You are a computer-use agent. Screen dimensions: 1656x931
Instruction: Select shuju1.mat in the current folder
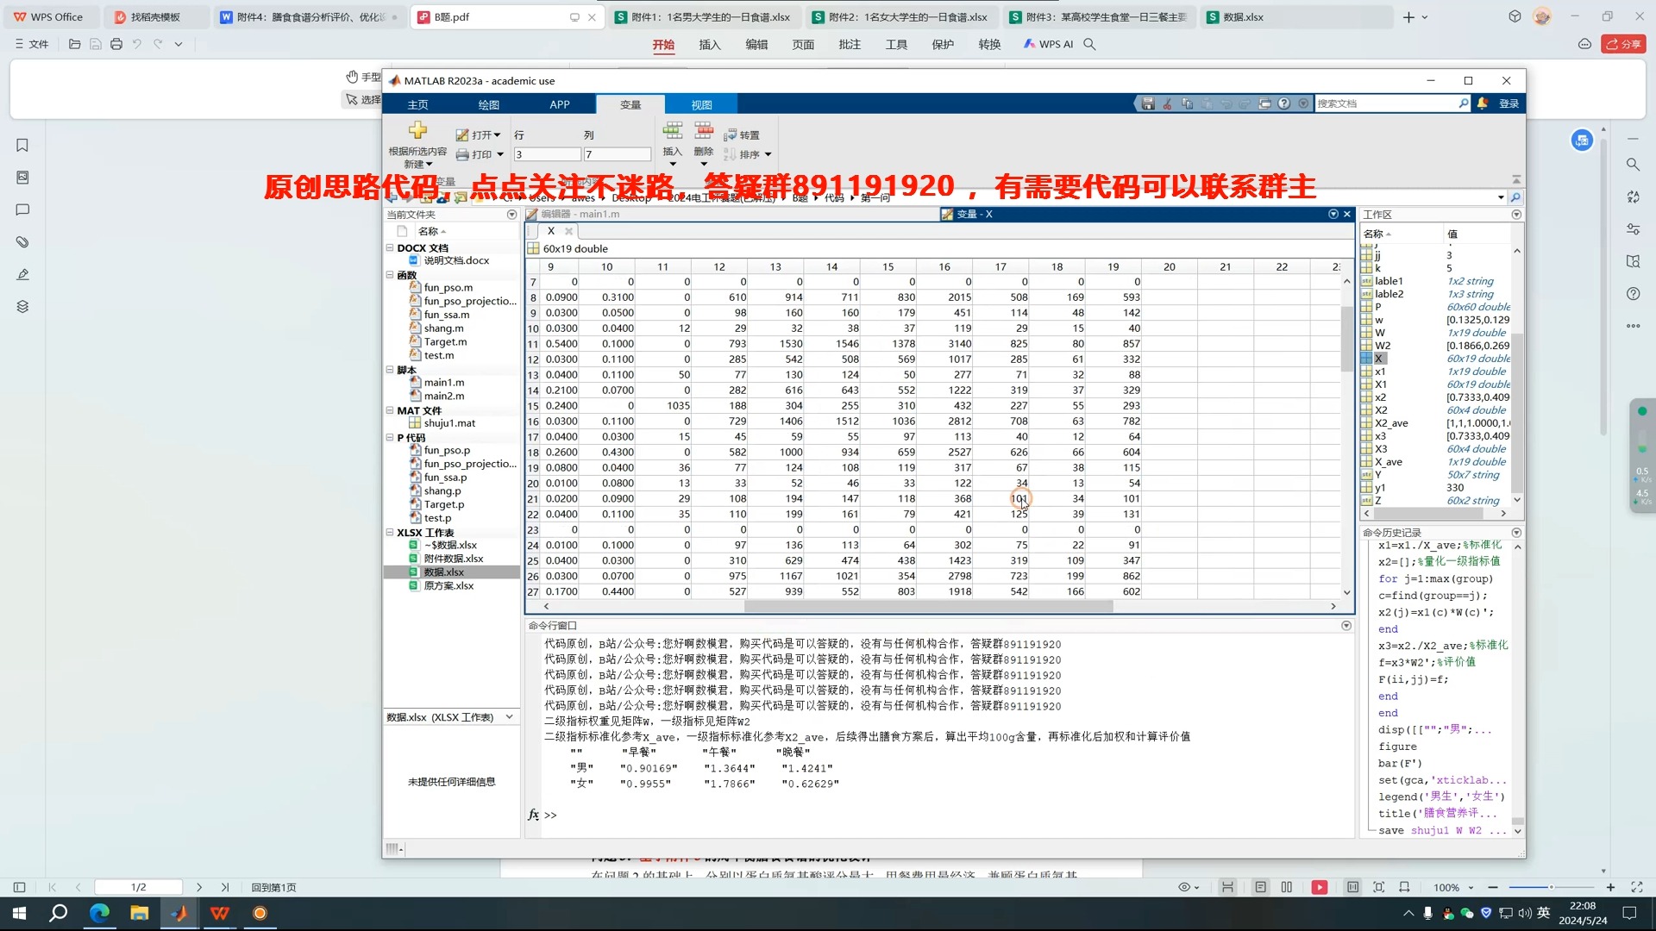coord(449,423)
